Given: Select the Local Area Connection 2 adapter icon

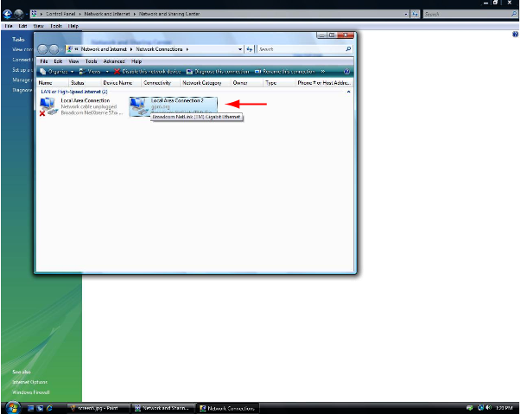Looking at the screenshot, I should click(138, 106).
